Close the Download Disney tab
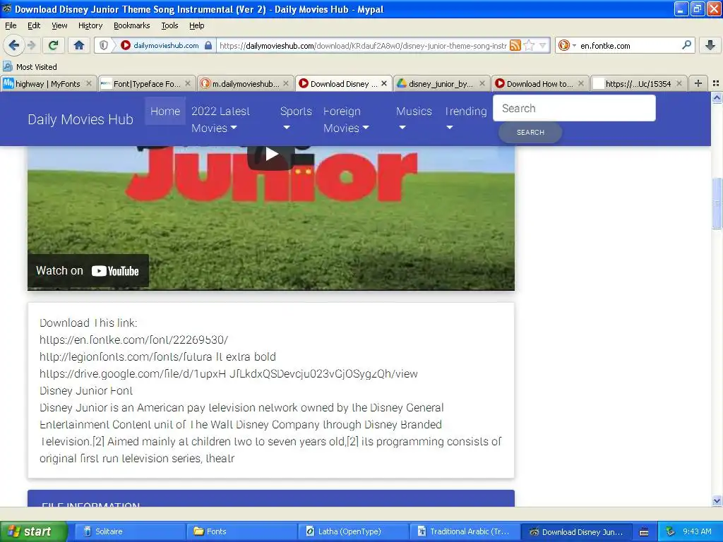Viewport: 723px width, 542px height. [x=384, y=83]
